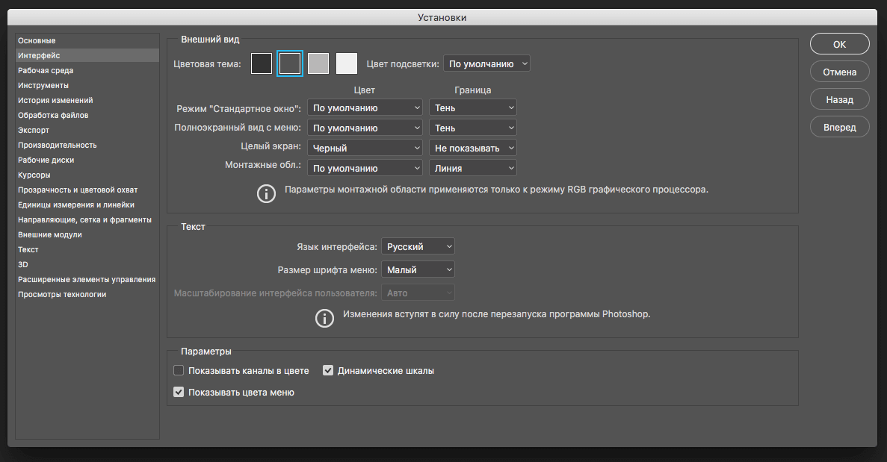Pick the medium gray color theme swatch
Screen dimensions: 887x462
click(318, 64)
